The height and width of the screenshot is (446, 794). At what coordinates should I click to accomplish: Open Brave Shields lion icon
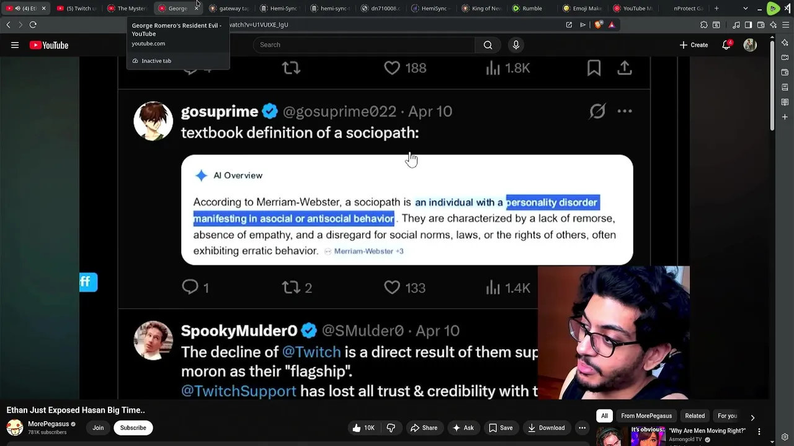tap(598, 25)
